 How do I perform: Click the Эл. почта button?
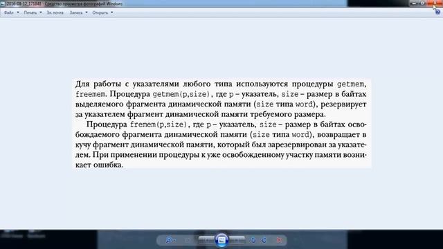pyautogui.click(x=55, y=12)
